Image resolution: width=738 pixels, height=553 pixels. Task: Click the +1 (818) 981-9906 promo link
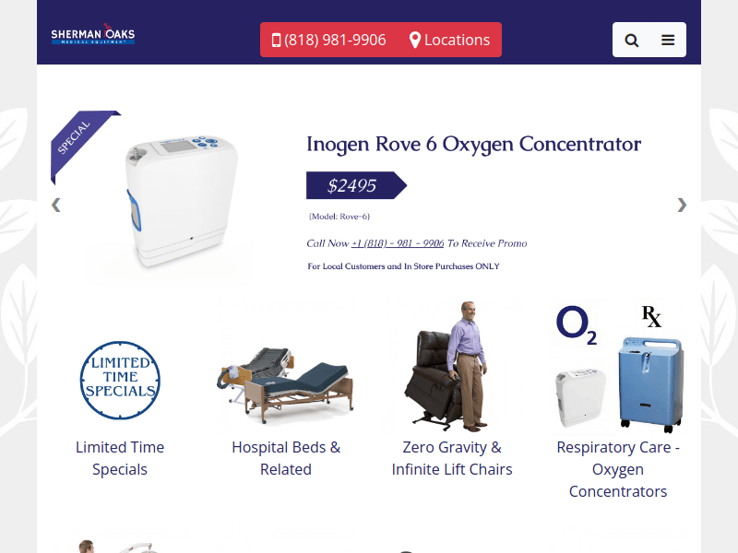(398, 243)
